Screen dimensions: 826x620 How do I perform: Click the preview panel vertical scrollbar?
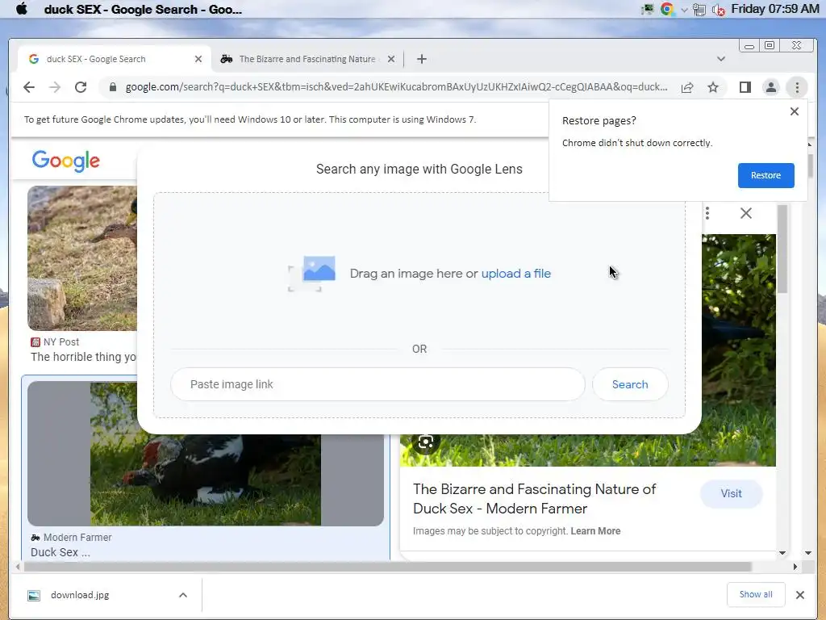[x=782, y=249]
